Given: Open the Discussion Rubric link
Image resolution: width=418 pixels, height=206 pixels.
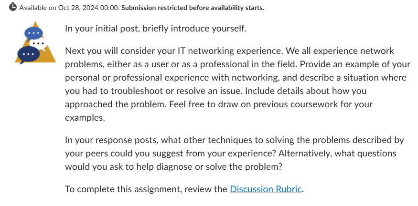Looking at the screenshot, I should point(266,189).
